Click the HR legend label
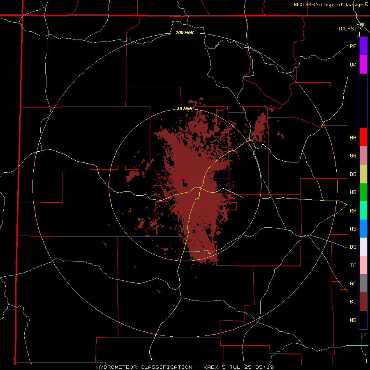The height and width of the screenshot is (370, 370). [x=353, y=192]
